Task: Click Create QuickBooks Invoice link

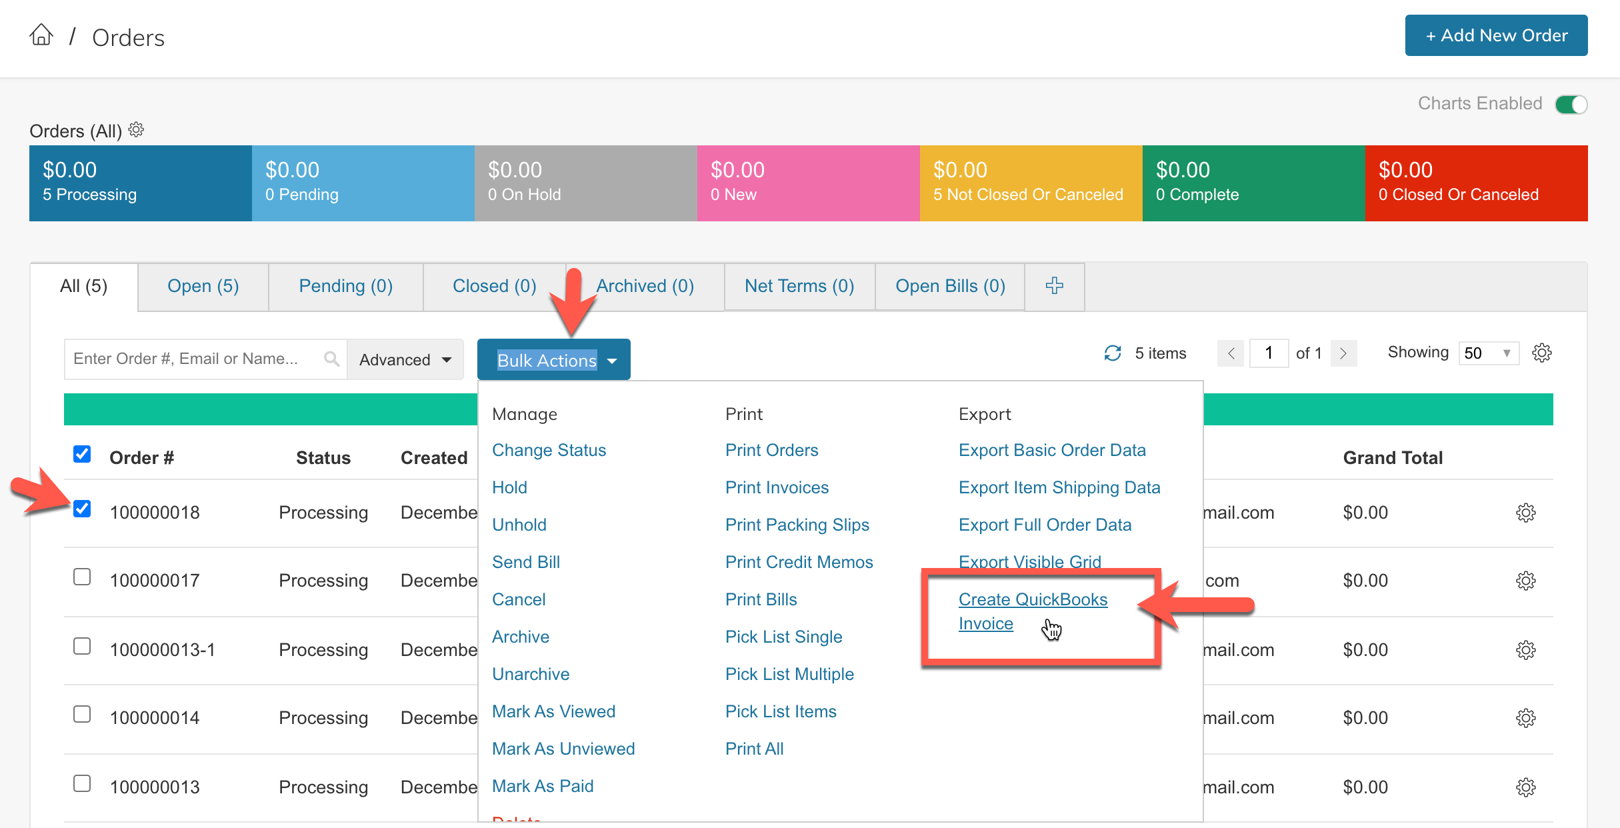Action: pos(1032,600)
